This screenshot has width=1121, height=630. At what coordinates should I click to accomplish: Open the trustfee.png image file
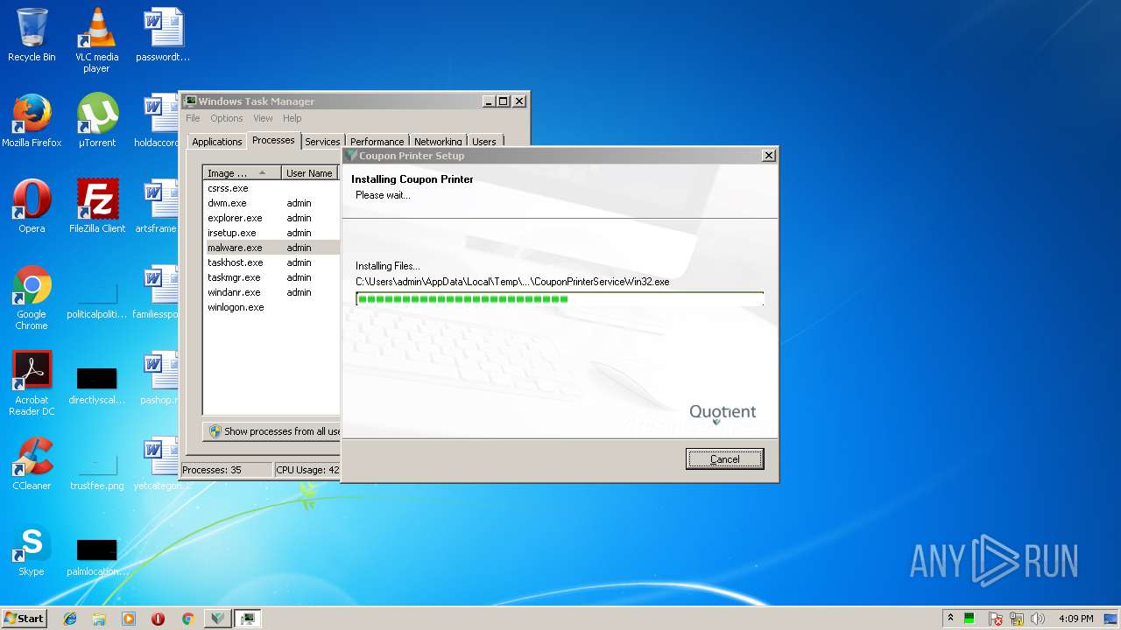coord(96,469)
